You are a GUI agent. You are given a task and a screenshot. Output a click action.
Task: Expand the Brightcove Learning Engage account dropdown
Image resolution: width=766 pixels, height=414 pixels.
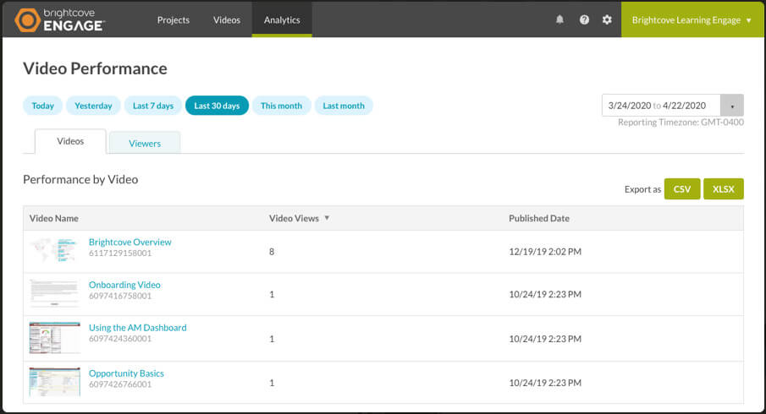(x=692, y=20)
